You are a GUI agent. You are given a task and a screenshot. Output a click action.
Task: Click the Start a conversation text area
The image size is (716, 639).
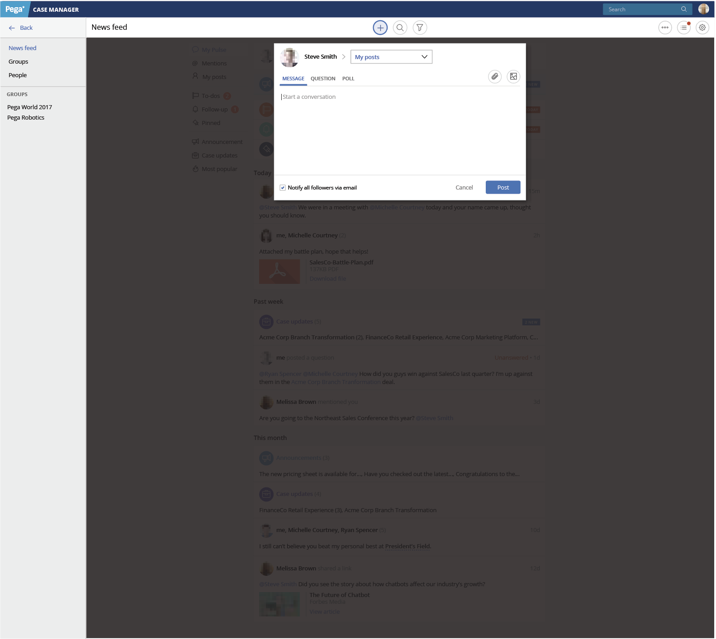[x=400, y=131]
